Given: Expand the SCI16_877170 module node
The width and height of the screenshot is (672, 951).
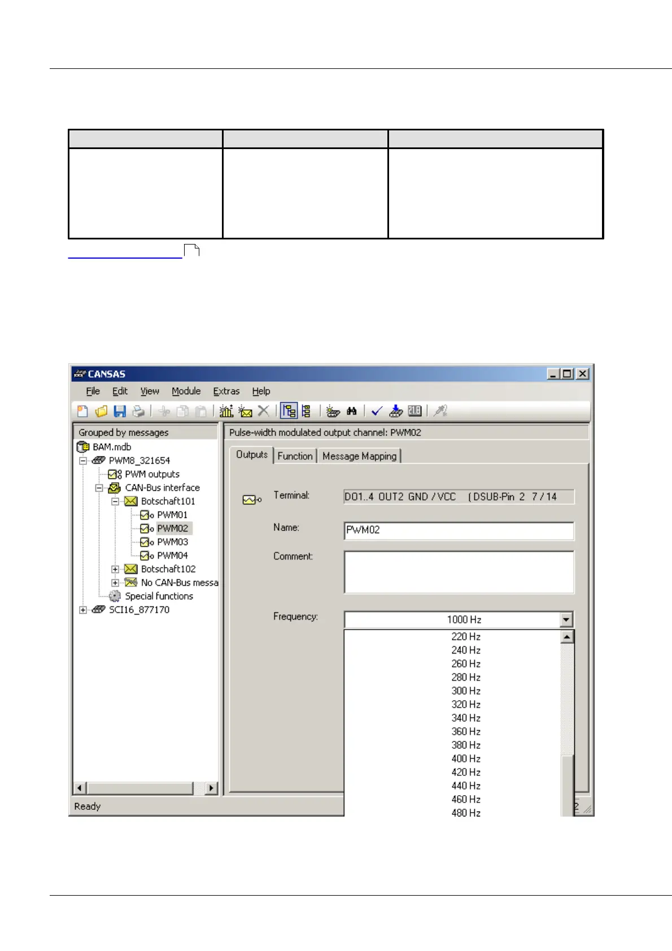Looking at the screenshot, I should pyautogui.click(x=83, y=609).
